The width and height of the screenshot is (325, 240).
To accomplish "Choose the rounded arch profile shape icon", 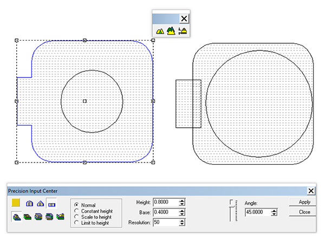I will tap(29, 204).
